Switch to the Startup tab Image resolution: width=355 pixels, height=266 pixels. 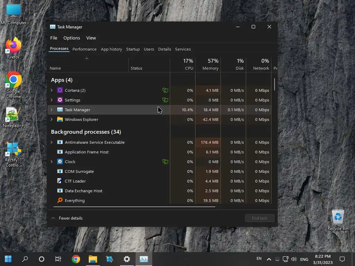(x=133, y=49)
